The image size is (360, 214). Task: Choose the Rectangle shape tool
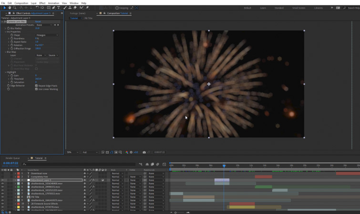(48, 8)
